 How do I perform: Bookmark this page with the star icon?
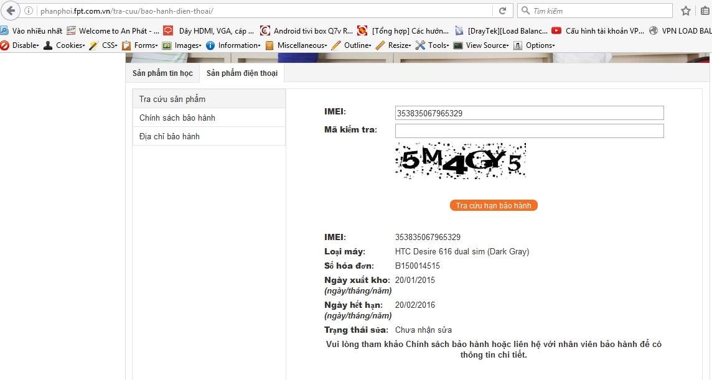[x=686, y=11]
